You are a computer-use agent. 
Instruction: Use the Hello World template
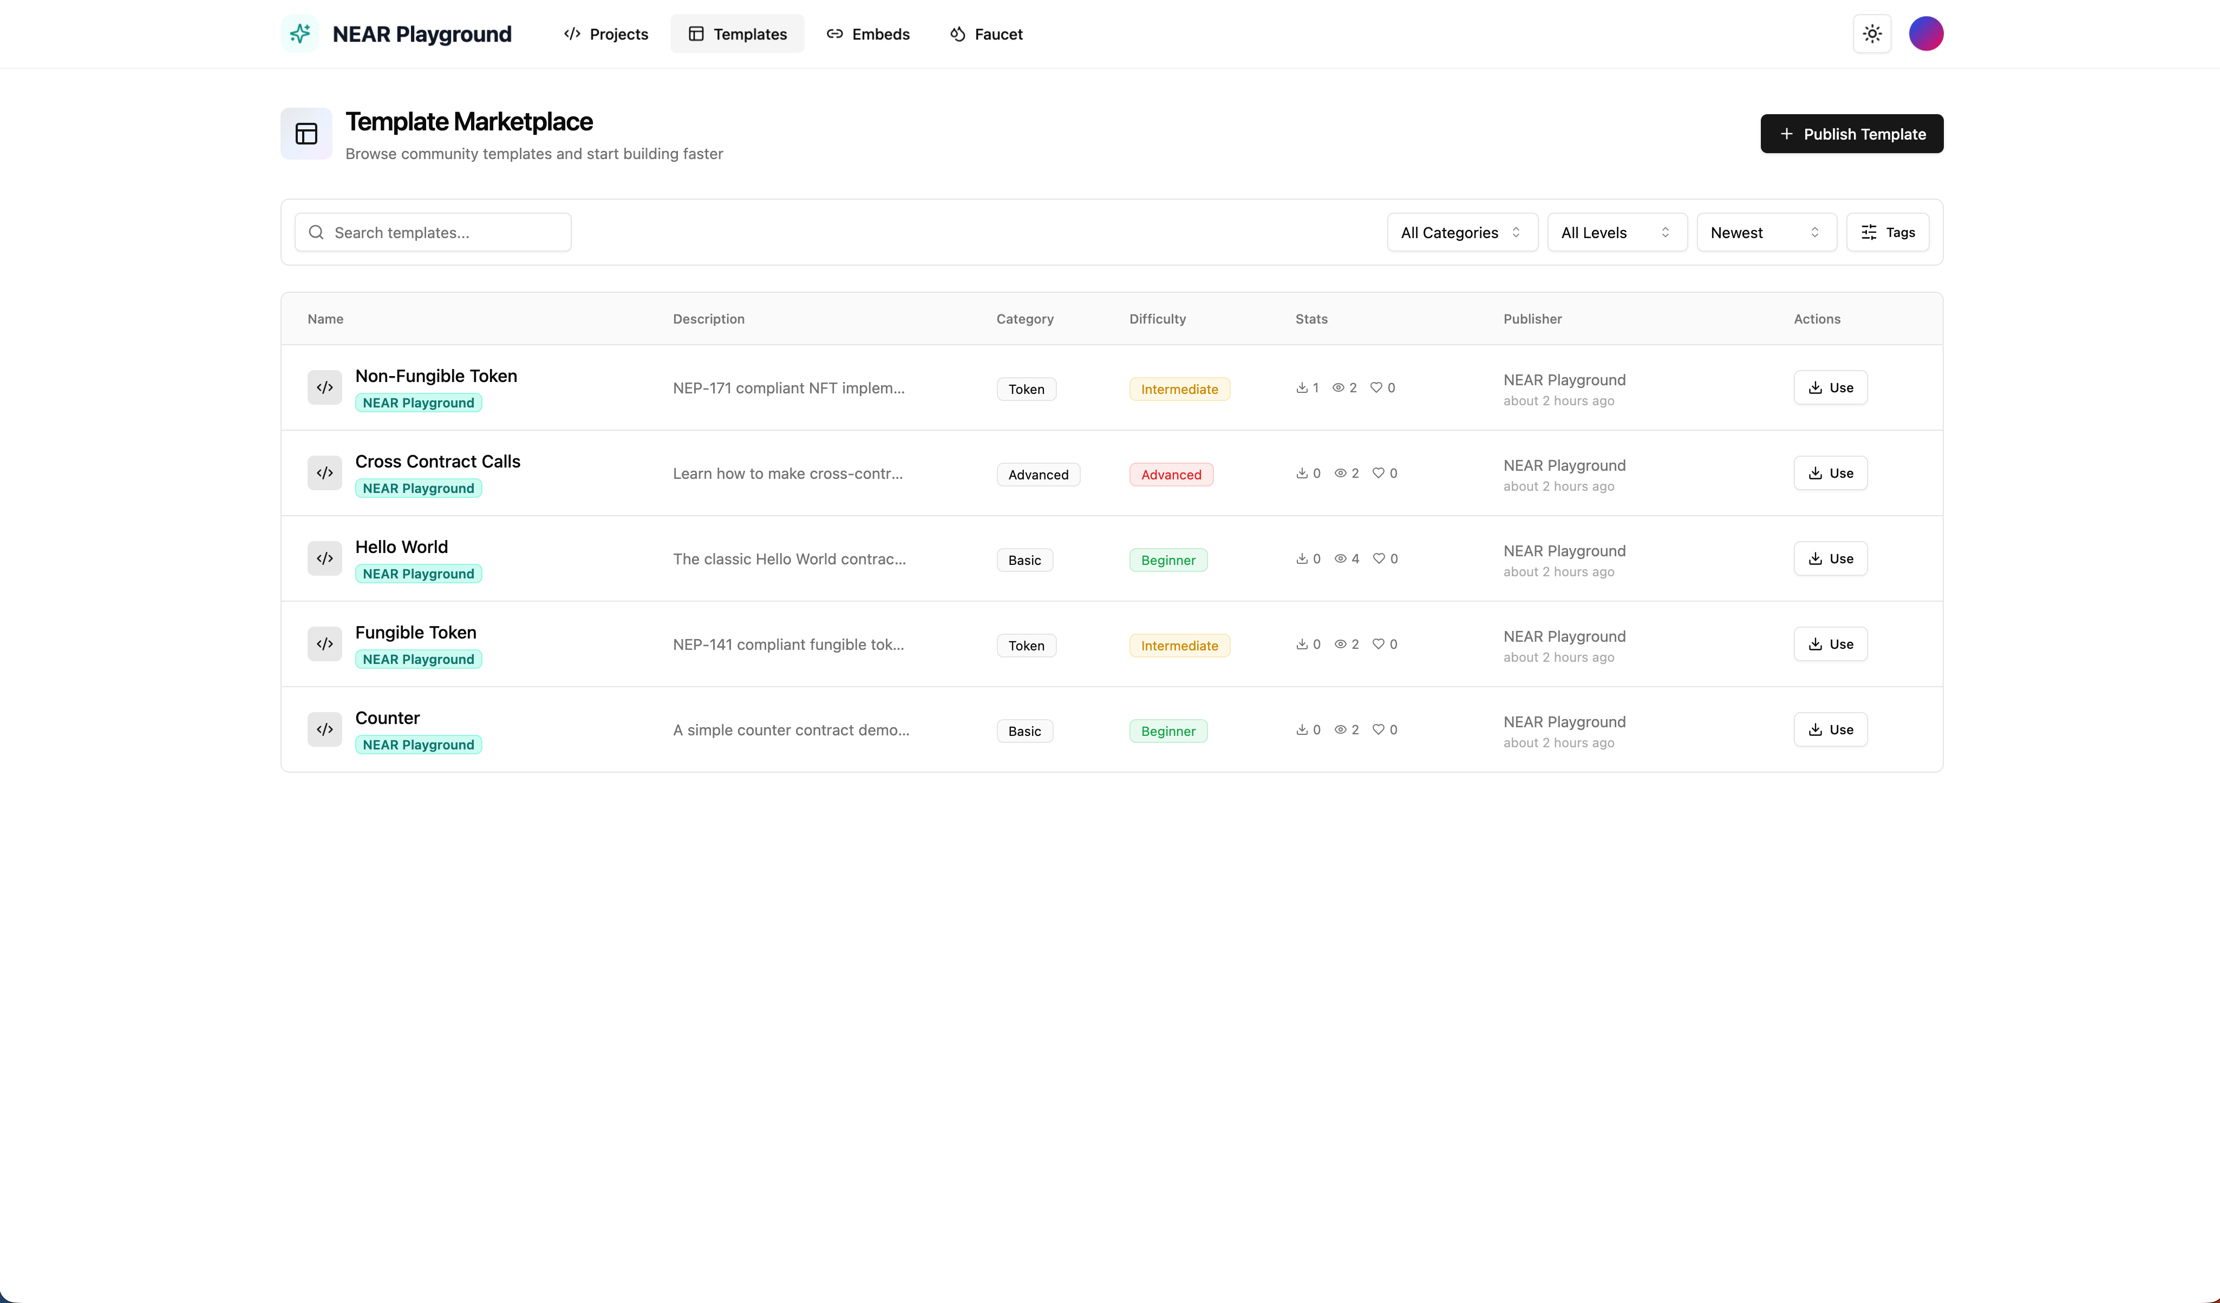click(x=1831, y=558)
